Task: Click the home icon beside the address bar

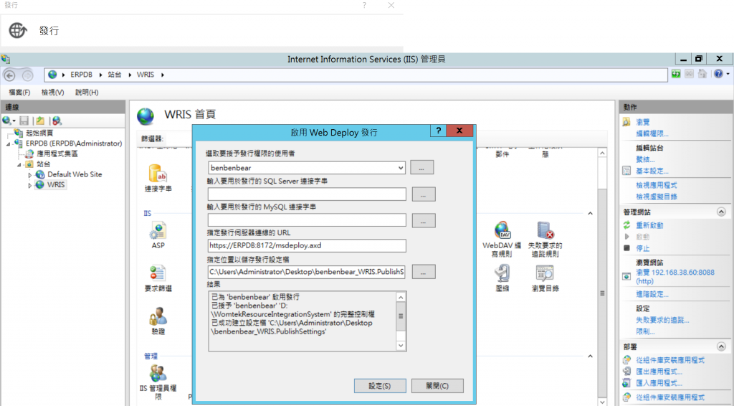Action: click(702, 74)
